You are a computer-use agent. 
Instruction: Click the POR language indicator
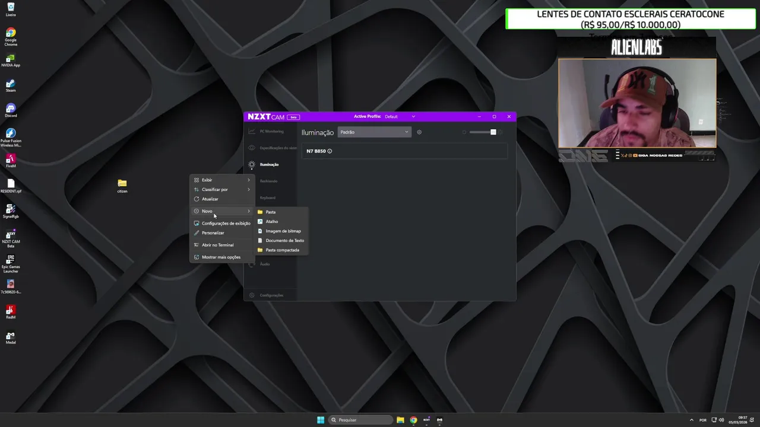[x=703, y=420]
